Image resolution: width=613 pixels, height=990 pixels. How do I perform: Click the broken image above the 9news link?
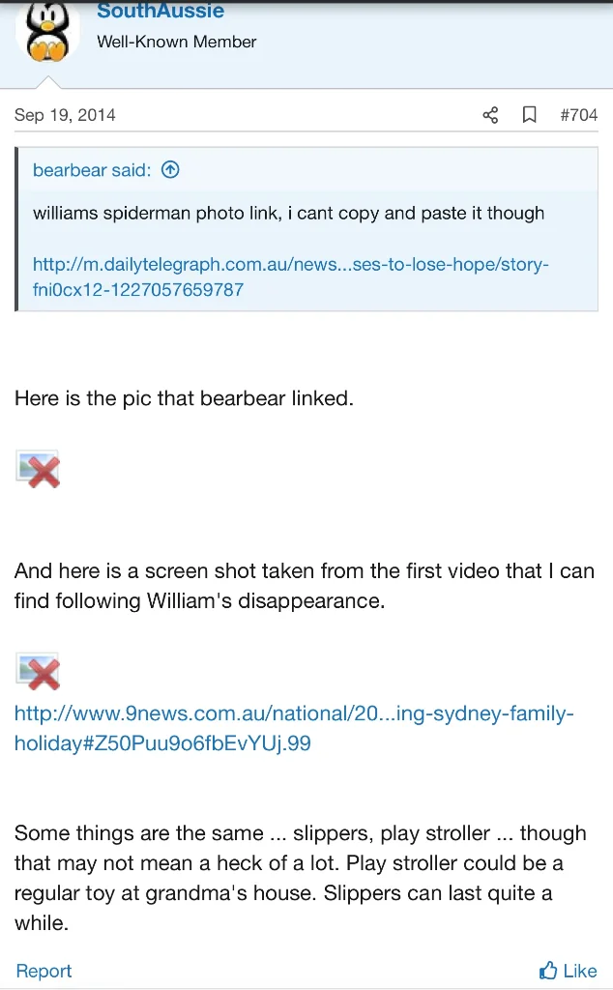click(39, 672)
